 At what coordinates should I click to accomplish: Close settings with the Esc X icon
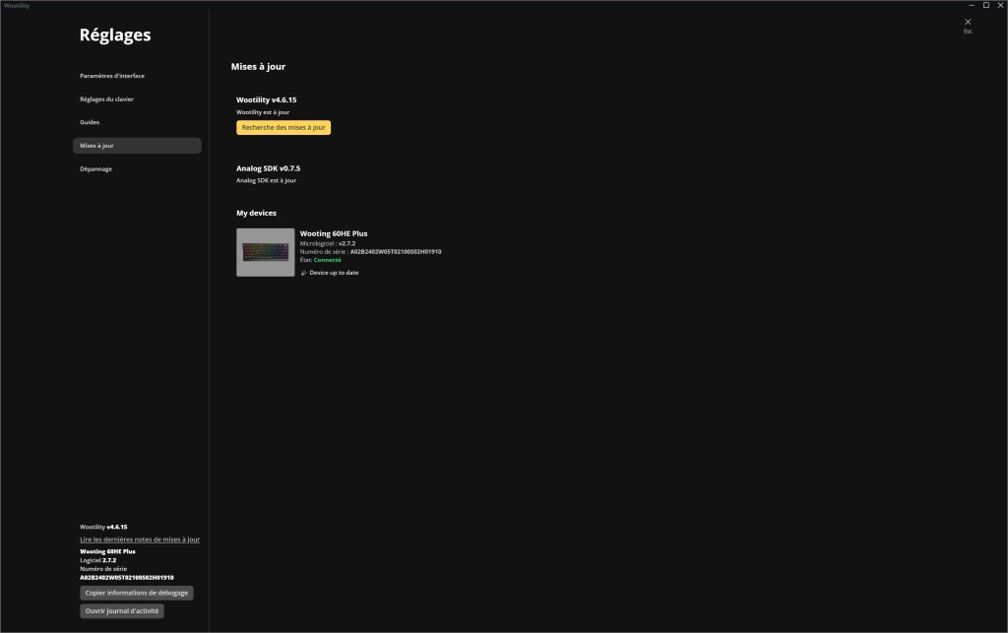(x=968, y=22)
